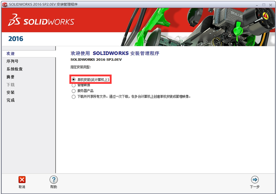Minimize the installation manager window
The width and height of the screenshot is (276, 194).
click(257, 5)
